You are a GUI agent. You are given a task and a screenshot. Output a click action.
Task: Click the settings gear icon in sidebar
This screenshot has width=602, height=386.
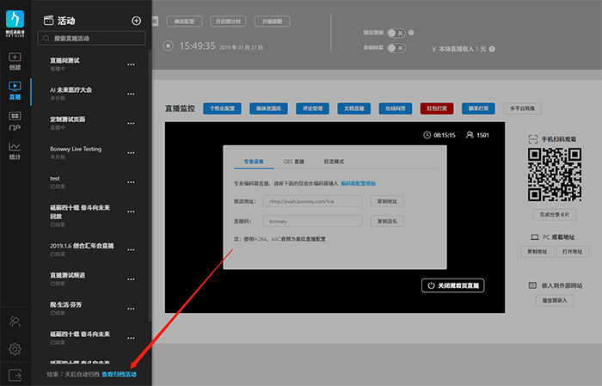15,349
